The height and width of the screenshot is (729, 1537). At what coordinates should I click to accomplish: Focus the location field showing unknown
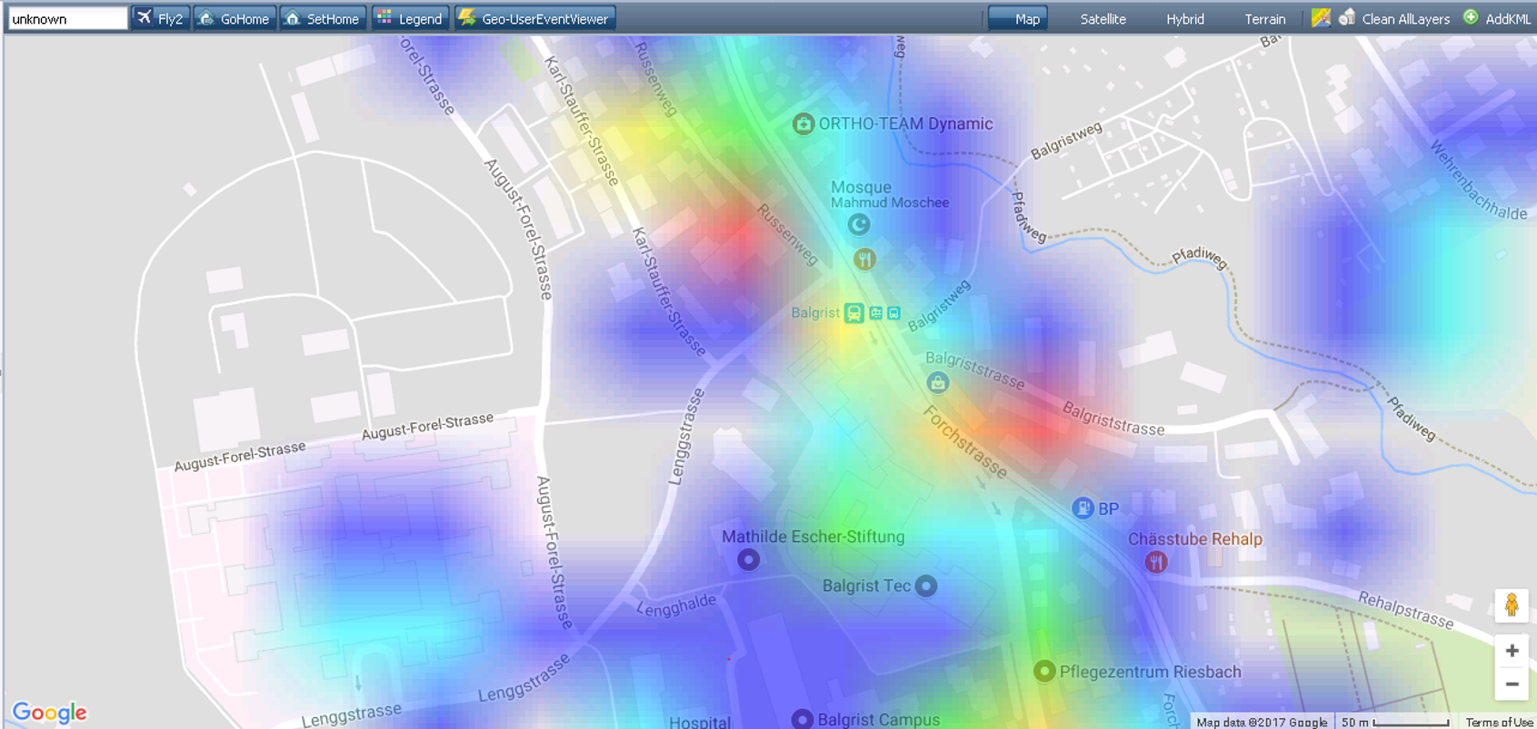[x=67, y=18]
